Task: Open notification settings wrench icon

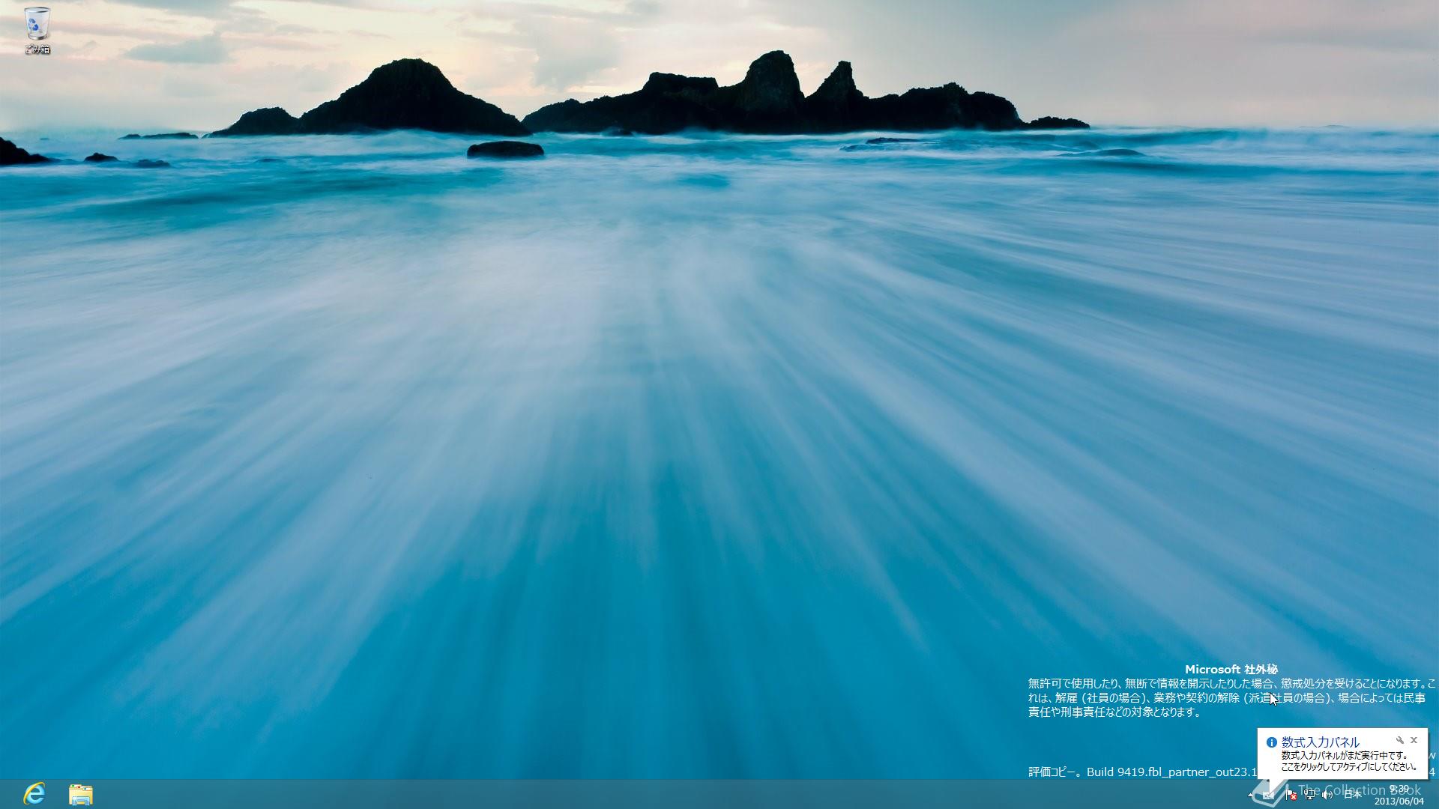Action: 1400,740
